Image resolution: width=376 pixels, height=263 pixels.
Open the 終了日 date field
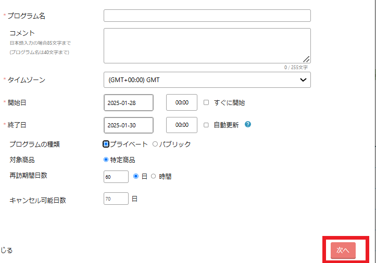coord(129,125)
